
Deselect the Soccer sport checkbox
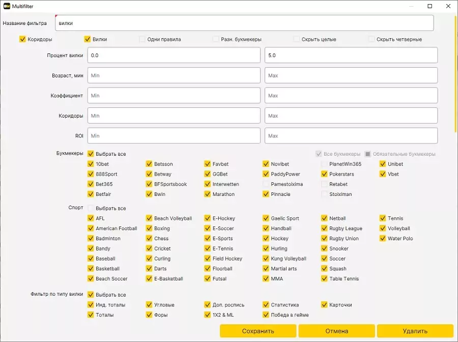[x=324, y=259]
